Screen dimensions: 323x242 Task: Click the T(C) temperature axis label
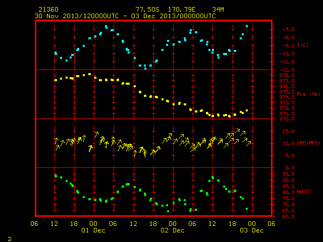pos(303,45)
